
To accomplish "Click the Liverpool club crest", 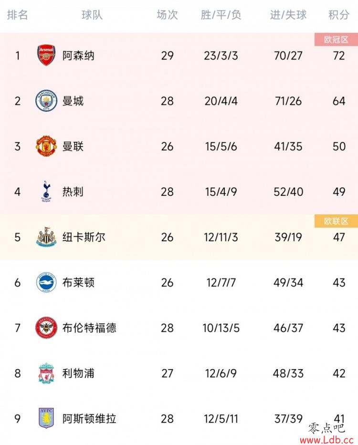I will click(x=46, y=373).
